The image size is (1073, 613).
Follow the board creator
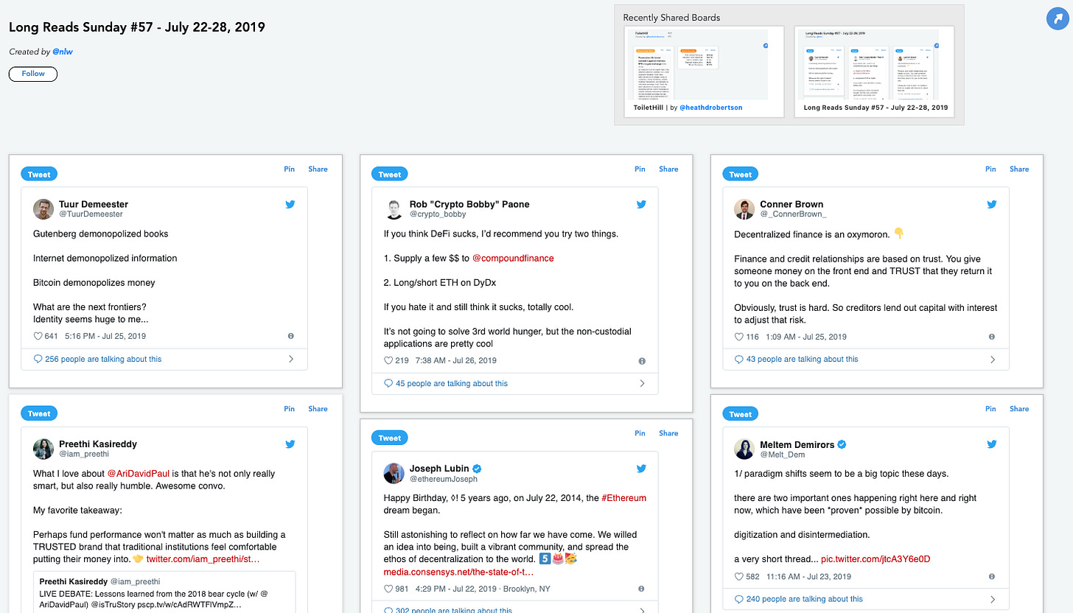click(33, 74)
